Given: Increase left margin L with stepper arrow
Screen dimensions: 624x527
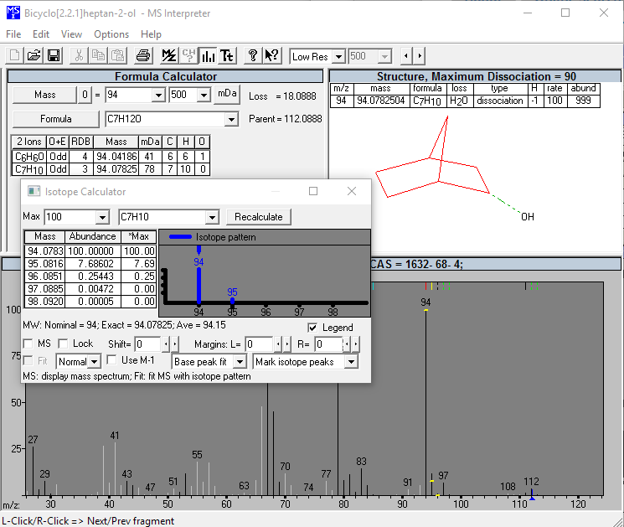Looking at the screenshot, I should pos(286,344).
